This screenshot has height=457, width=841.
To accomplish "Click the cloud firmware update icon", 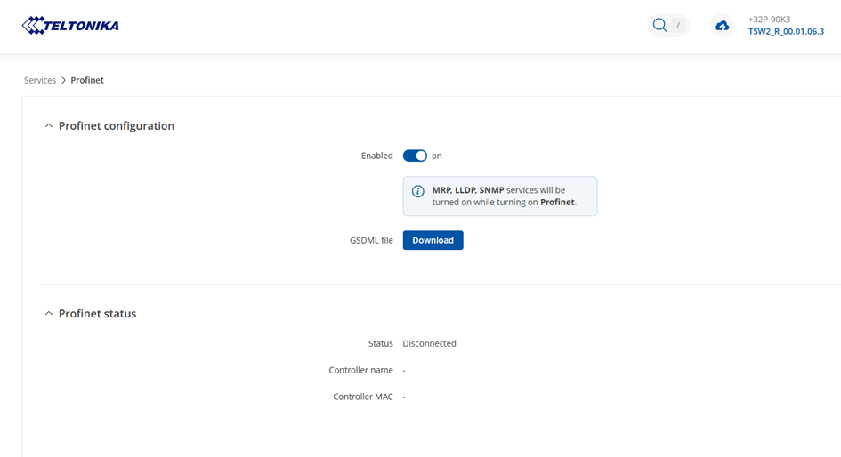I will click(722, 26).
